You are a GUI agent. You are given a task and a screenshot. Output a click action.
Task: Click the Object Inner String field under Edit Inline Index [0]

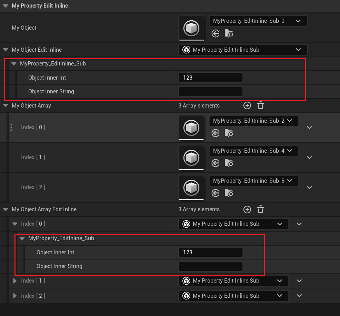210,266
